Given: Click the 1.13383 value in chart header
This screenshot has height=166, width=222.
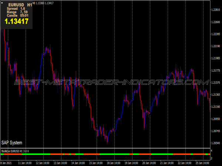Looking at the screenshot, I should [x=40, y=3].
